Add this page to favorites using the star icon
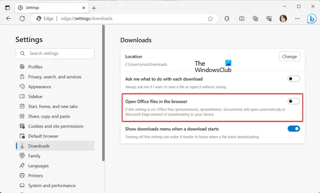This screenshot has height=193, width=320. click(x=210, y=19)
